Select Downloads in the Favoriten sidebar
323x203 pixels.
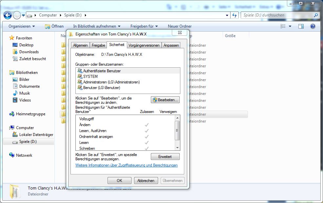29,52
